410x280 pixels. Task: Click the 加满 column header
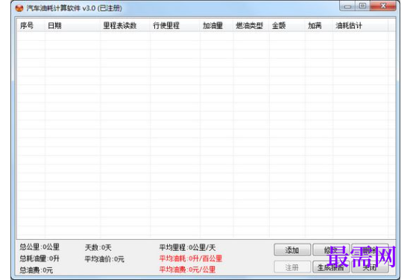point(319,25)
